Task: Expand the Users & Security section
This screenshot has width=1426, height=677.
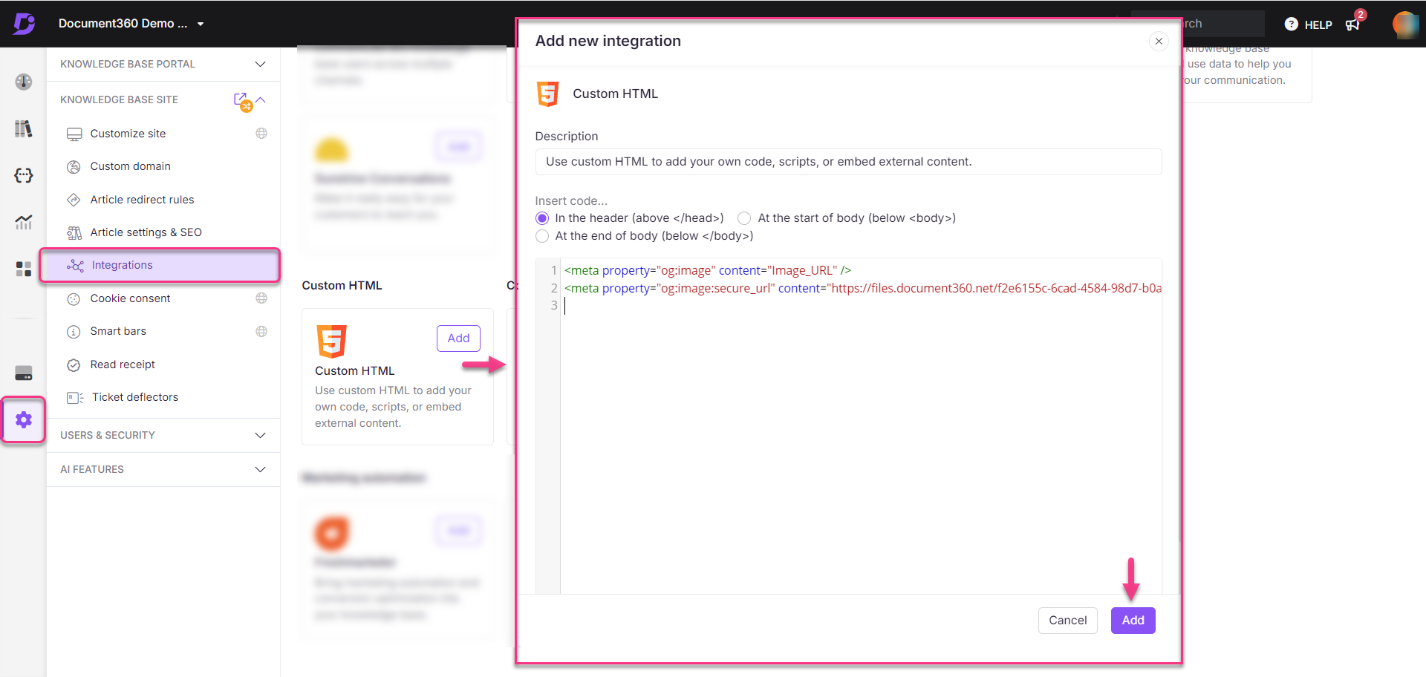Action: click(260, 435)
